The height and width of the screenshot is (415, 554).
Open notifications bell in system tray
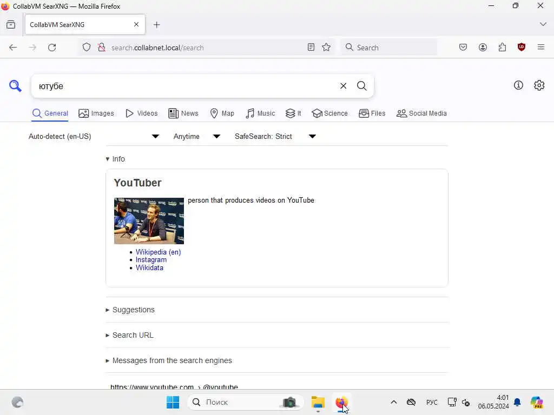pos(517,402)
